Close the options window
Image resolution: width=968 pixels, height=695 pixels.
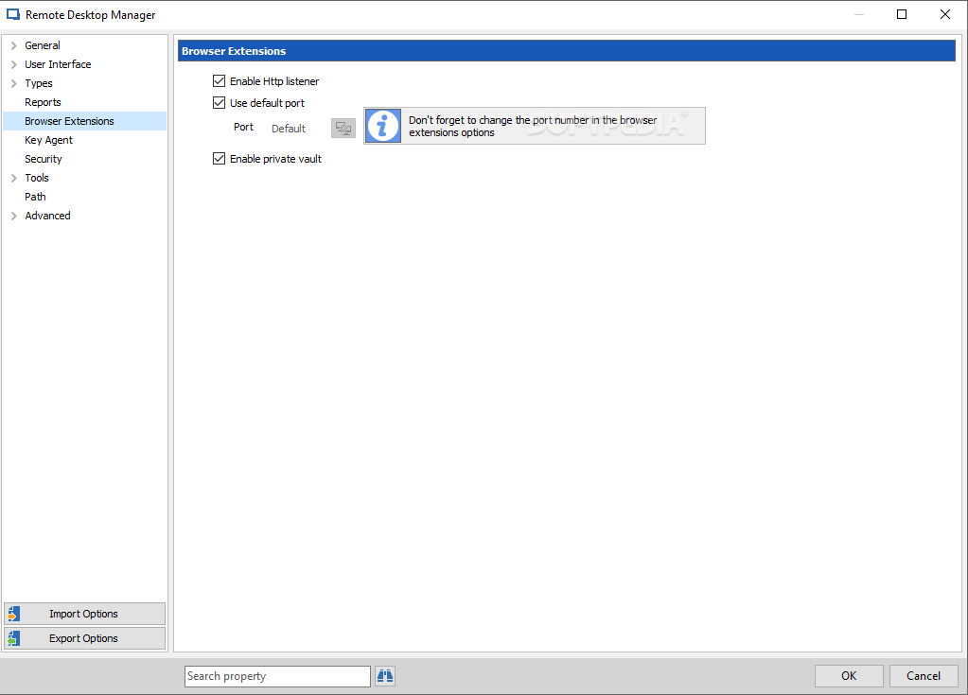point(944,14)
